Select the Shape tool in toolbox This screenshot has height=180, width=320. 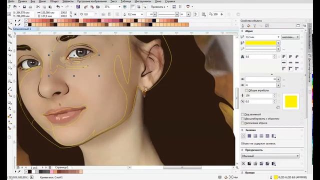9,28
